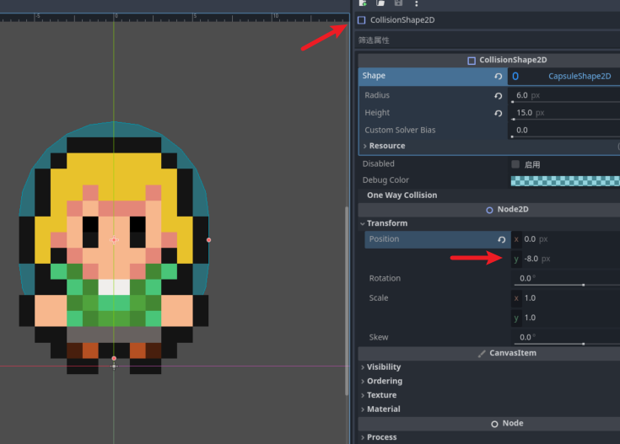Click the load resource folder icon
The width and height of the screenshot is (620, 444).
380,3
